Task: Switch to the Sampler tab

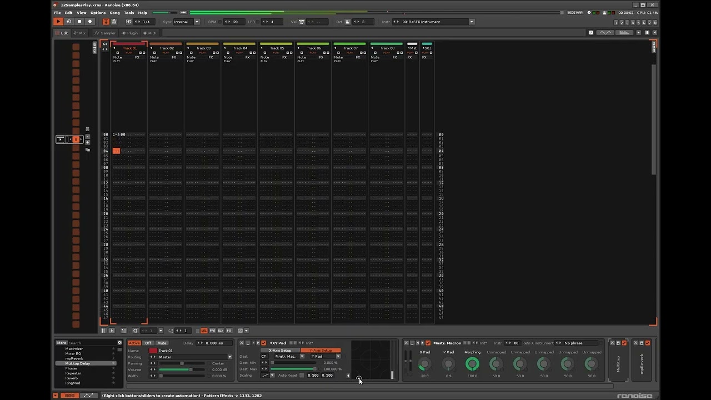Action: point(105,33)
